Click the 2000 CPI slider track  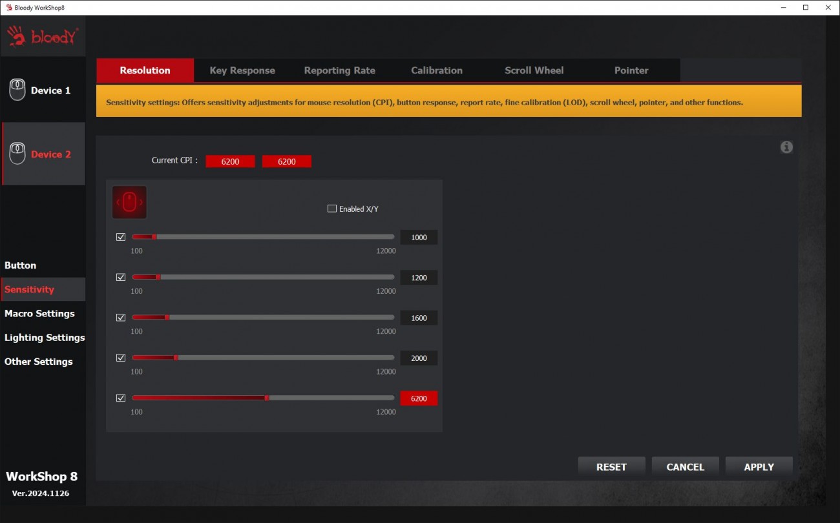[x=284, y=358]
